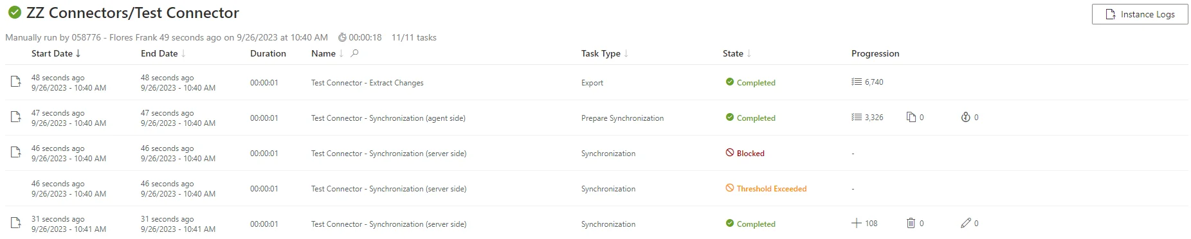Click the search icon beside Name column
This screenshot has width=1191, height=239.
354,53
